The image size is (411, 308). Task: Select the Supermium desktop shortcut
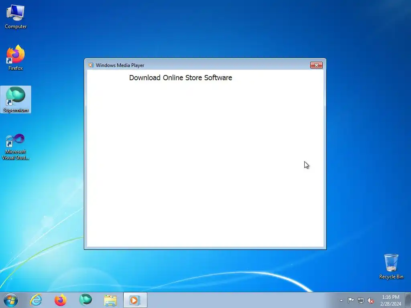(16, 99)
